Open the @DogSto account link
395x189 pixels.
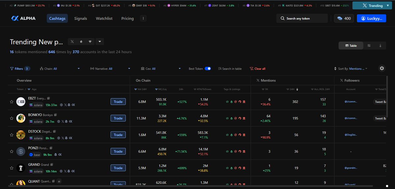[x=351, y=135]
